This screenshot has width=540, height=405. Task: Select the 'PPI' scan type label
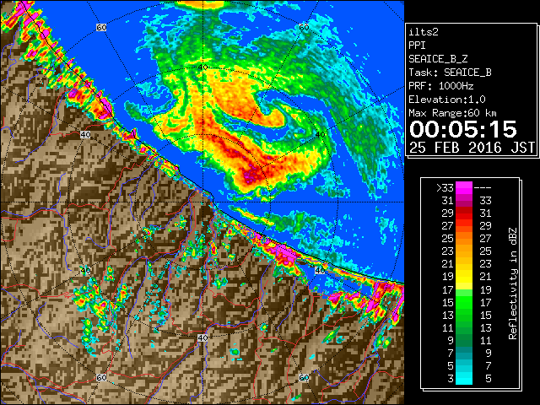click(417, 46)
